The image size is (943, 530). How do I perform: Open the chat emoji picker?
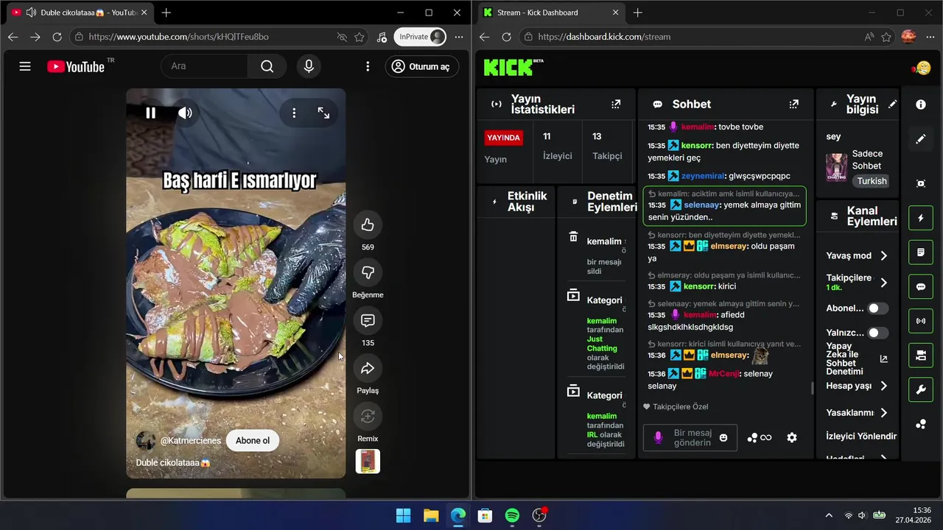point(723,438)
